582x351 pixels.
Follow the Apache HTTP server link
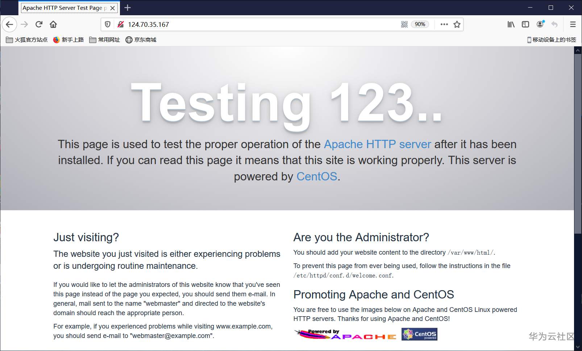(x=377, y=144)
